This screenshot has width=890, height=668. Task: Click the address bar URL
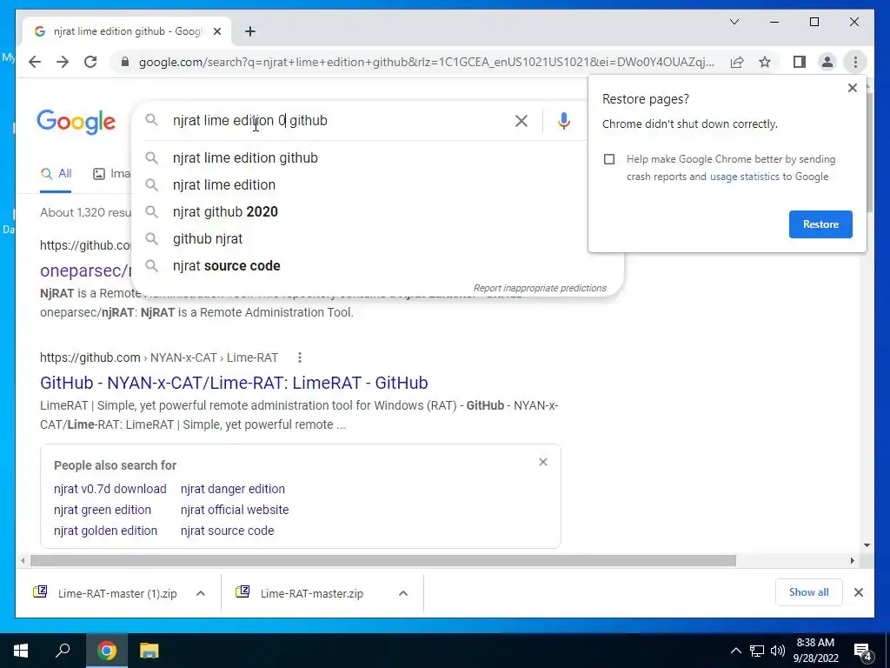click(x=426, y=62)
